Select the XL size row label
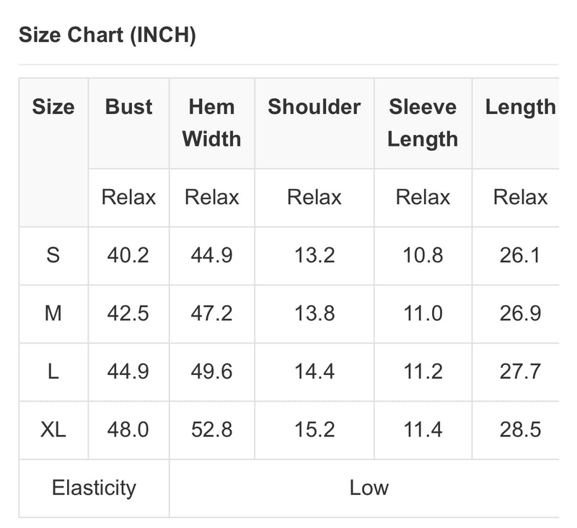Screen dimensions: 577x528 53,429
